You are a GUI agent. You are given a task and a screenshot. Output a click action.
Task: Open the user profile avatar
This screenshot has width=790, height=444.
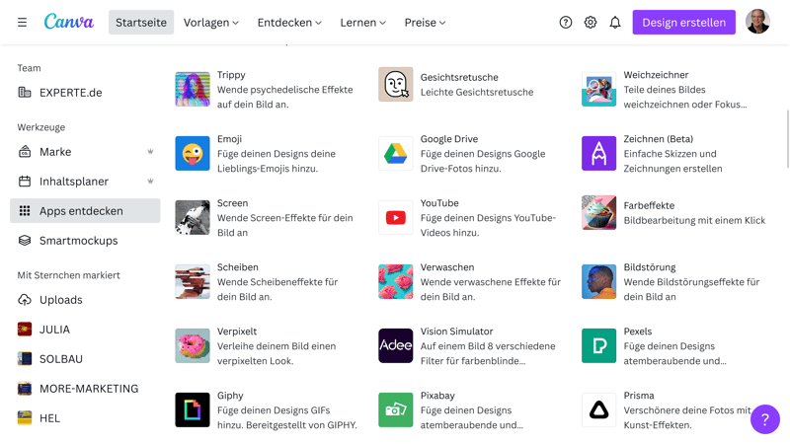(757, 22)
